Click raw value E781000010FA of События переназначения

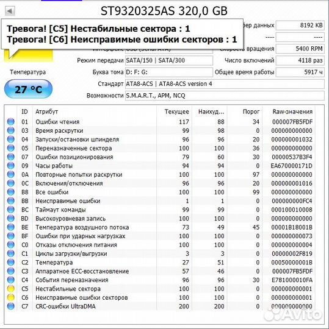point(292,280)
